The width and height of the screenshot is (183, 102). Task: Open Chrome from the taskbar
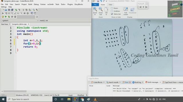click(x=82, y=99)
